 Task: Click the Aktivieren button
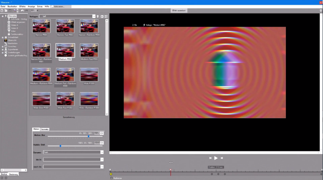tap(61, 6)
